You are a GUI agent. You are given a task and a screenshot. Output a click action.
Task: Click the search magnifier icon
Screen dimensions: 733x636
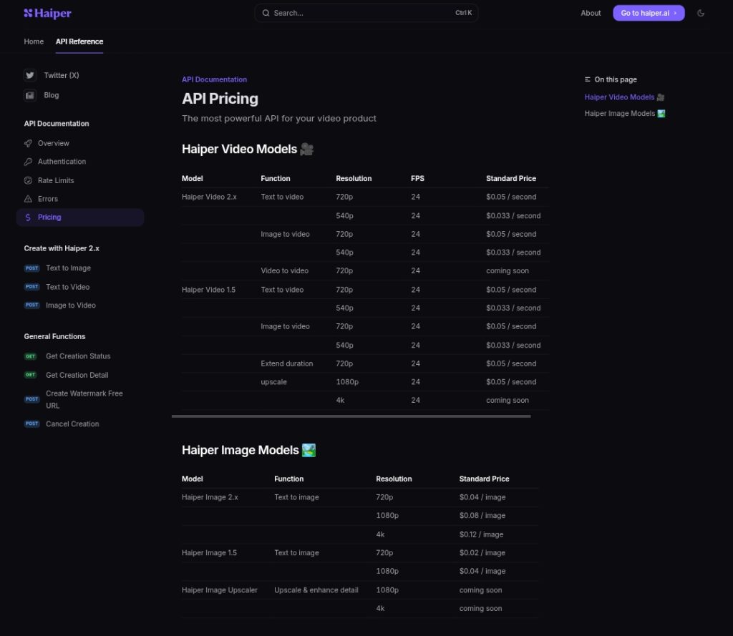(x=266, y=12)
